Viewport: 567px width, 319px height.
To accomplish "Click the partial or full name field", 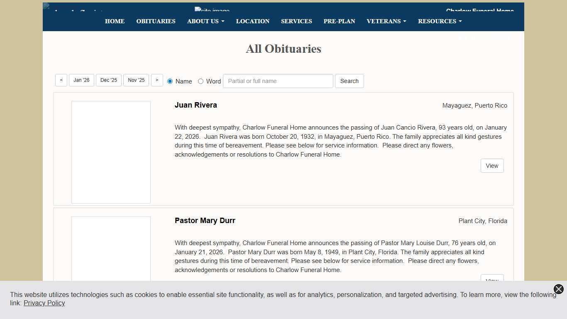I will pyautogui.click(x=278, y=81).
